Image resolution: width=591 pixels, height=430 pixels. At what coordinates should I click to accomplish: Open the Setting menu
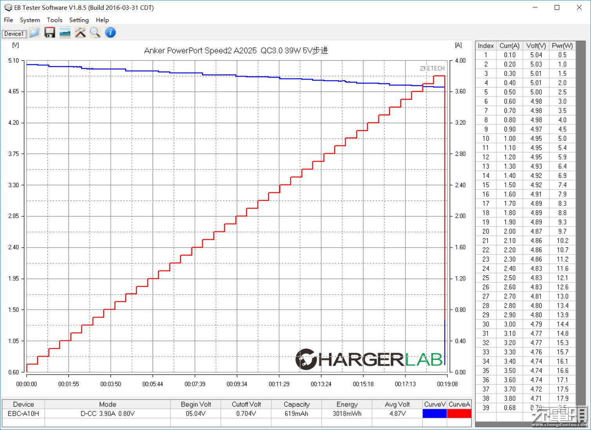[79, 20]
